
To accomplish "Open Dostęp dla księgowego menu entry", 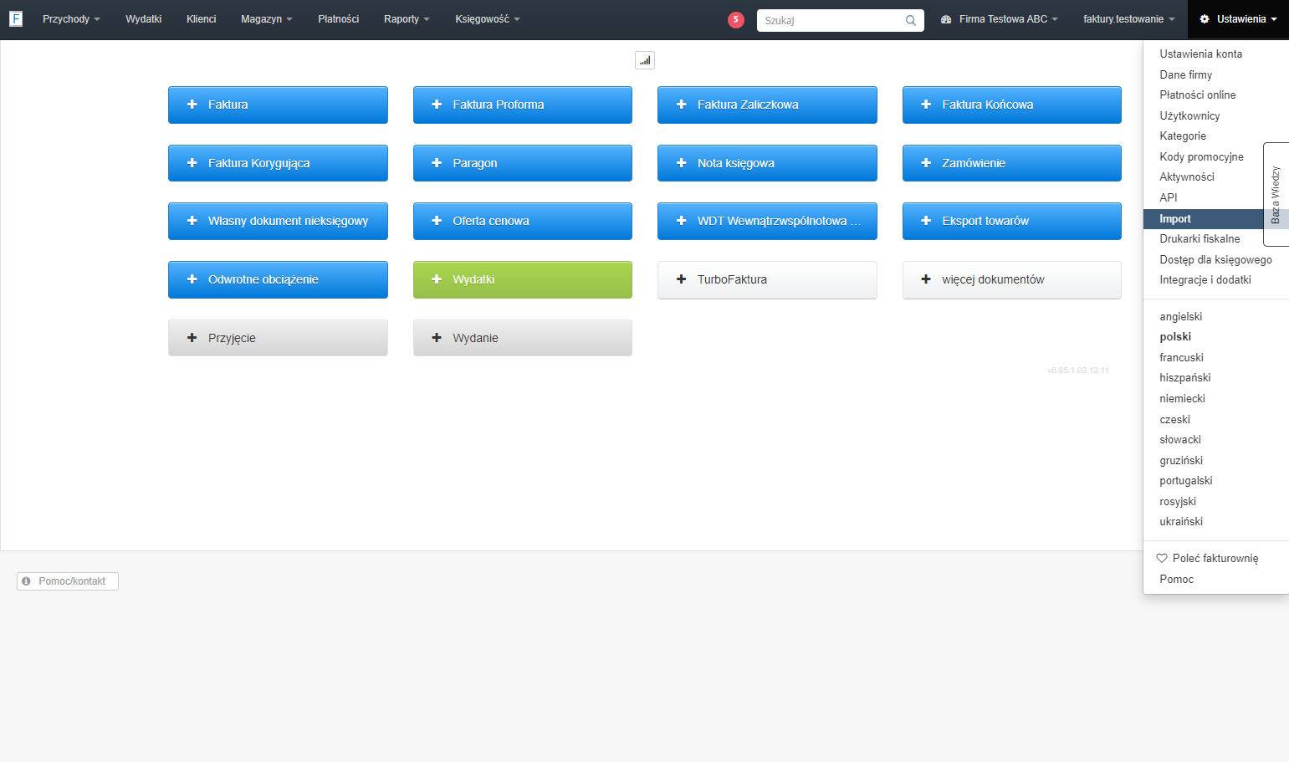I will pyautogui.click(x=1216, y=259).
